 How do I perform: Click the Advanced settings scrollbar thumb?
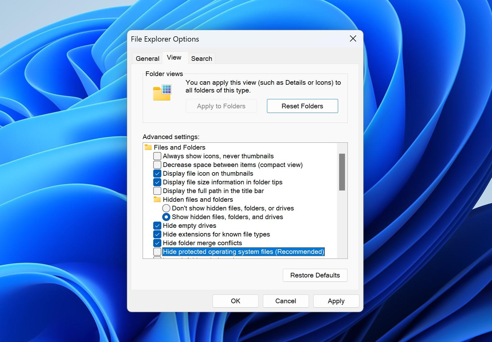[342, 172]
